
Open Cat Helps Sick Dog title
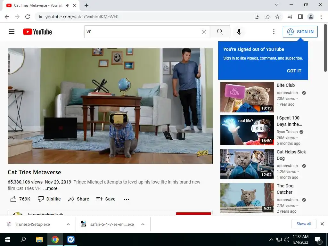coord(291,155)
